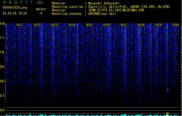This screenshot has height=116, width=182.
Task: Click the meteor count value 4
Action: tap(41, 13)
